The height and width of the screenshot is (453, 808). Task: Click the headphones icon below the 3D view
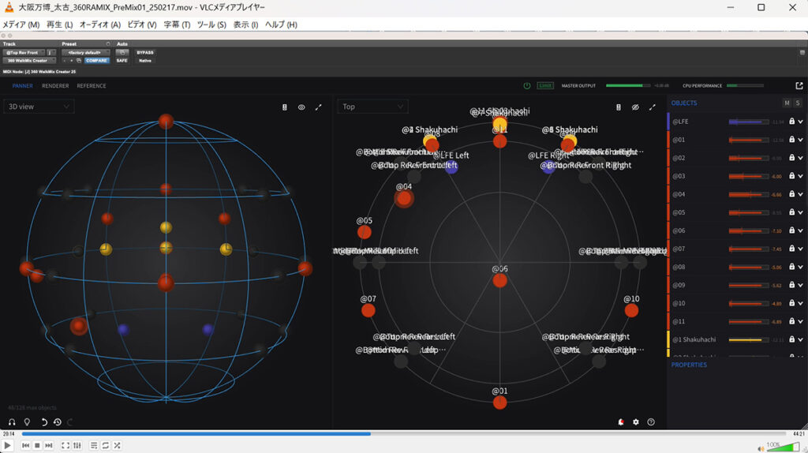pos(12,422)
